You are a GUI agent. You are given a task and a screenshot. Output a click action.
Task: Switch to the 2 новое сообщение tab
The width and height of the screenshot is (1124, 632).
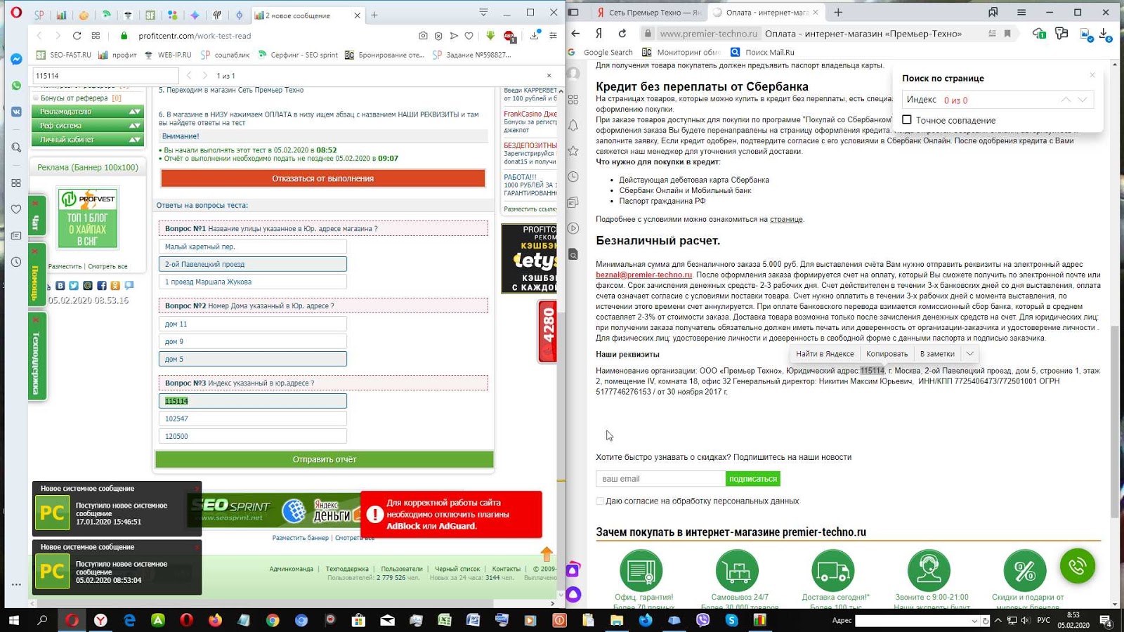[307, 15]
